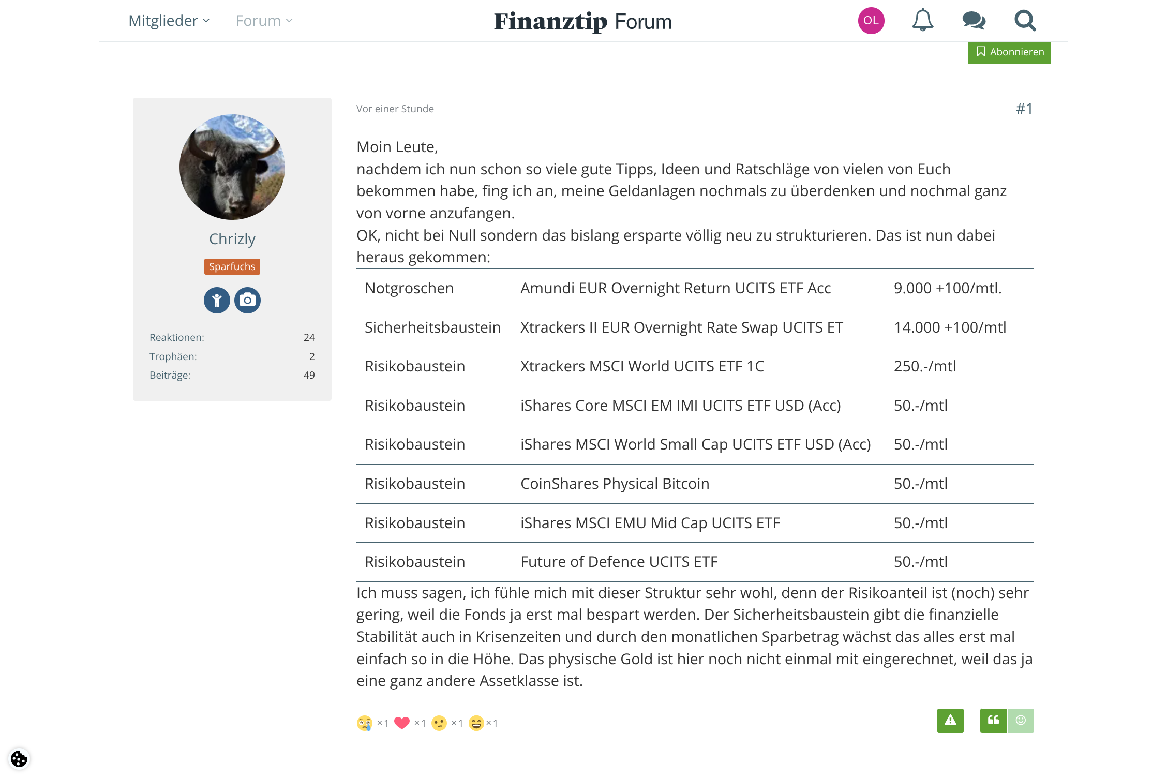The height and width of the screenshot is (778, 1167).
Task: Open the notifications bell
Action: click(x=922, y=21)
